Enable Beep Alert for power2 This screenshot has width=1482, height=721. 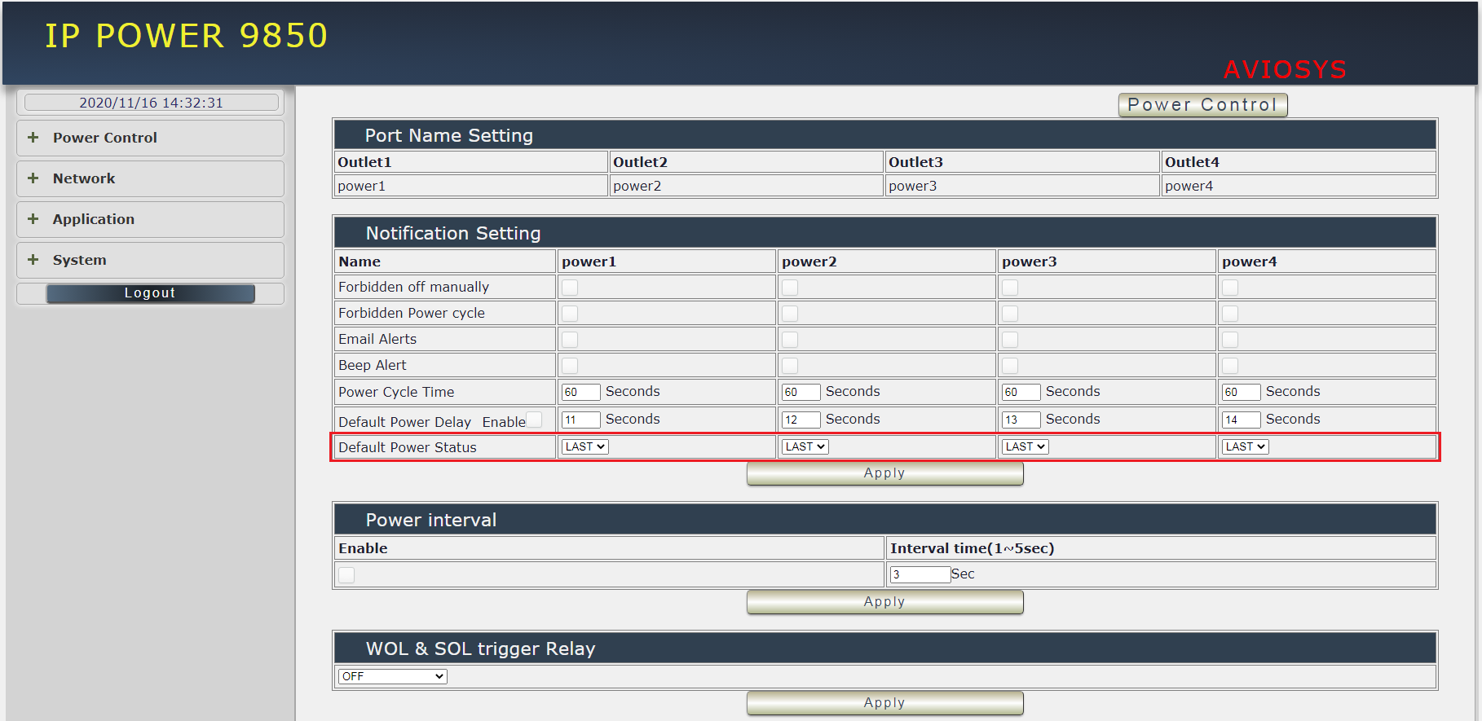[790, 365]
